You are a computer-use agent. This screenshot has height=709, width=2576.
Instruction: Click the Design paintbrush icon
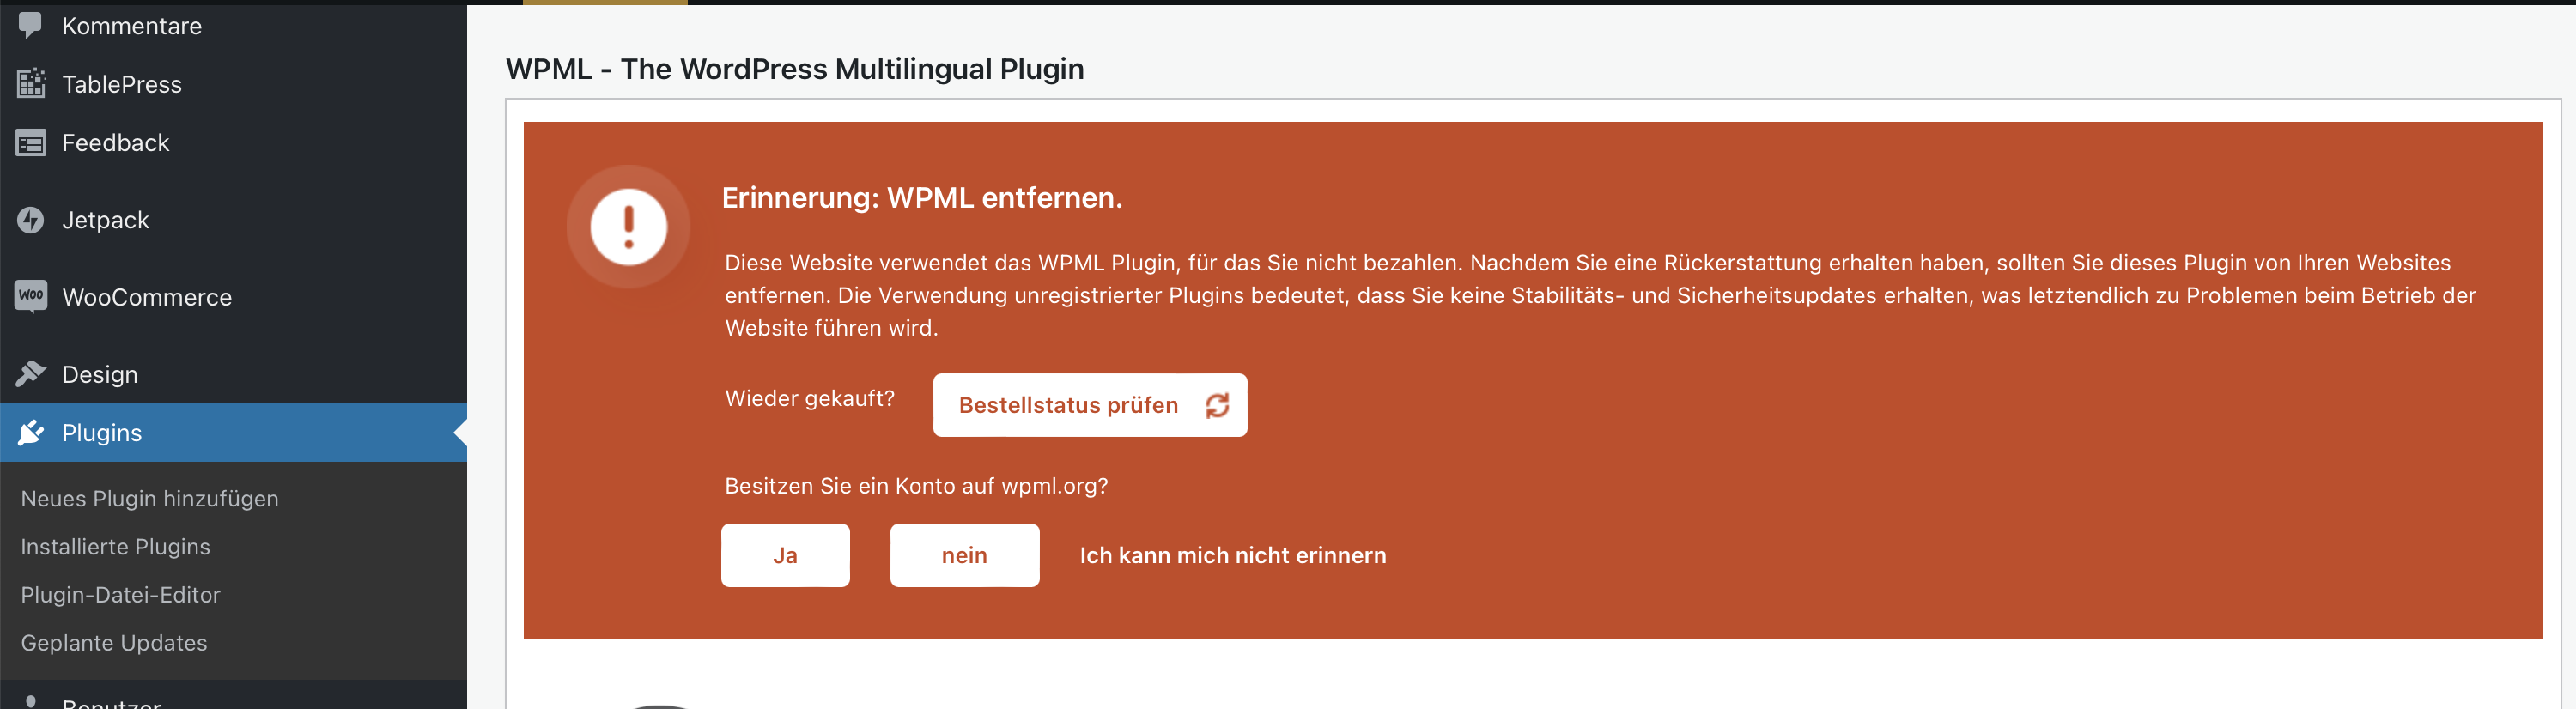tap(31, 374)
